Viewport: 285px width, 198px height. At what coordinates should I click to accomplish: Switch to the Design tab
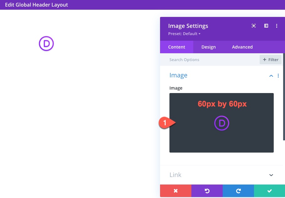point(208,47)
